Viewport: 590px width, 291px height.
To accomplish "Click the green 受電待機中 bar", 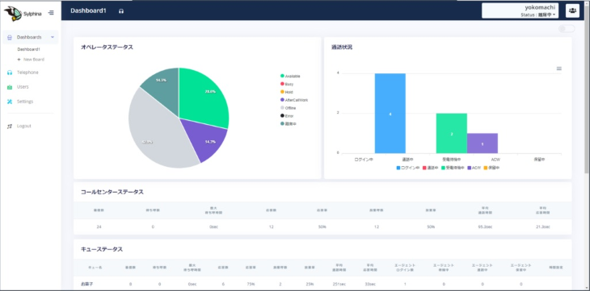I will 452,133.
